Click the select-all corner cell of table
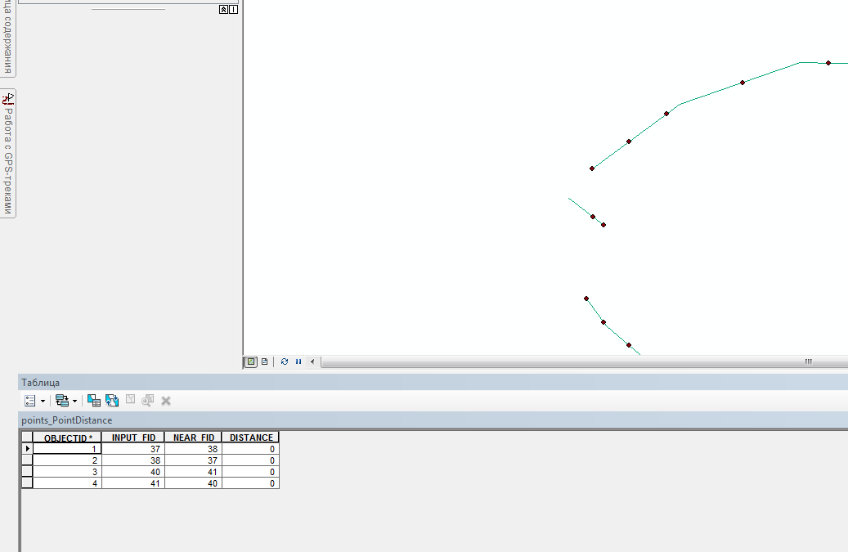This screenshot has width=848, height=552. click(27, 438)
